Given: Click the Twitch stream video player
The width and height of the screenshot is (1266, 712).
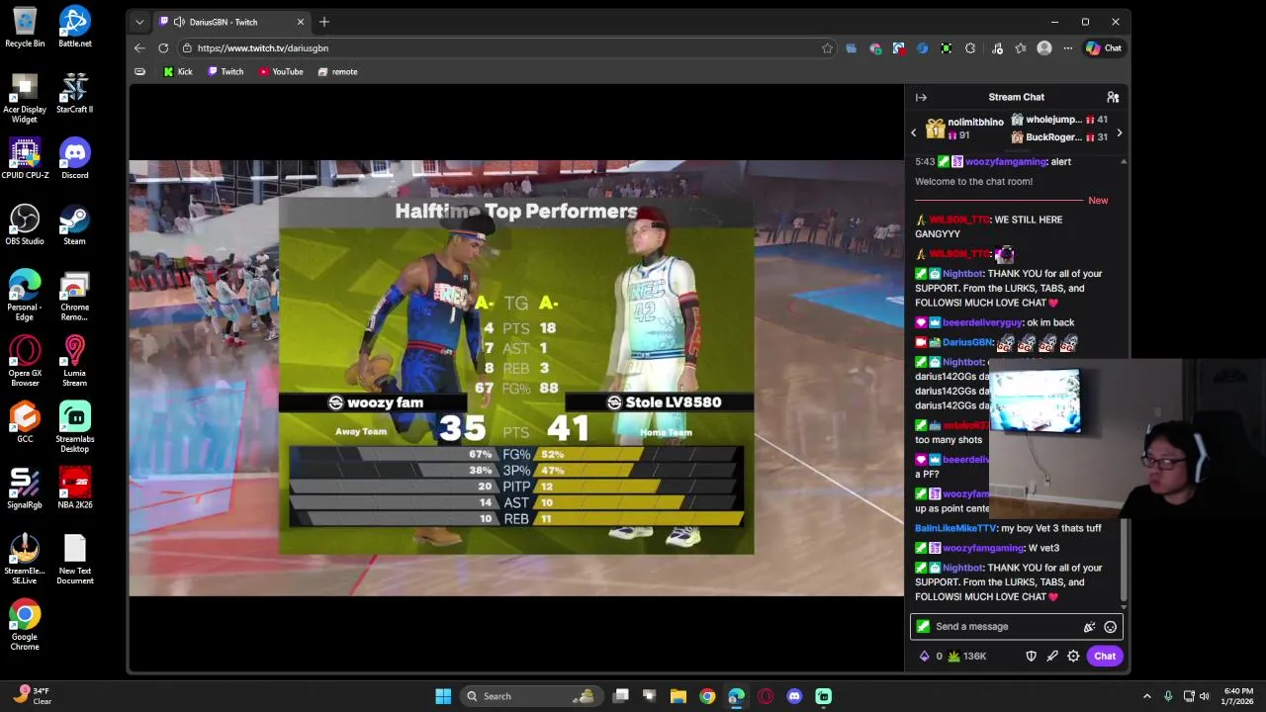Looking at the screenshot, I should pyautogui.click(x=516, y=378).
